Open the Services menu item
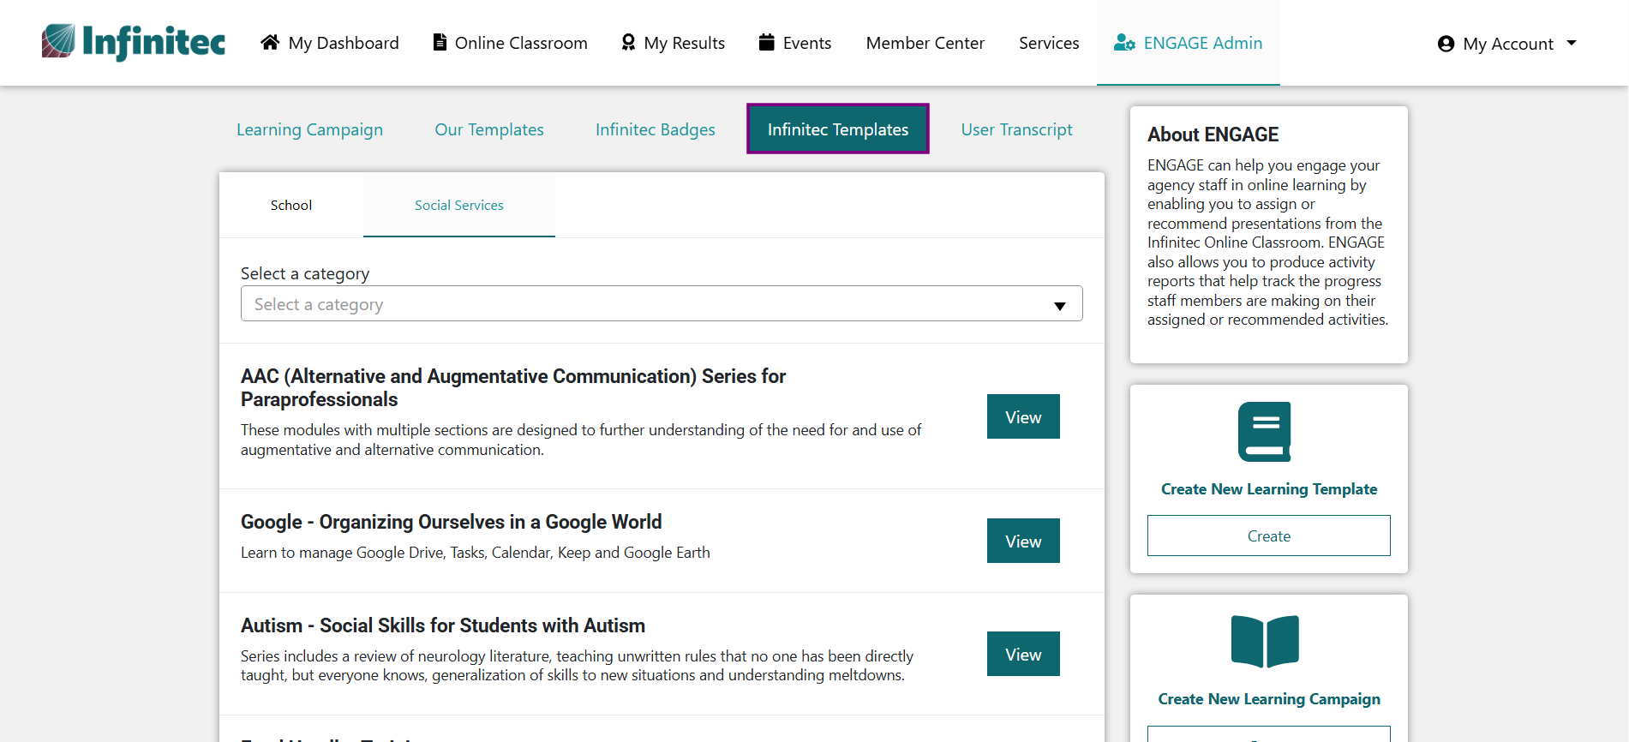Image resolution: width=1629 pixels, height=742 pixels. [1049, 43]
